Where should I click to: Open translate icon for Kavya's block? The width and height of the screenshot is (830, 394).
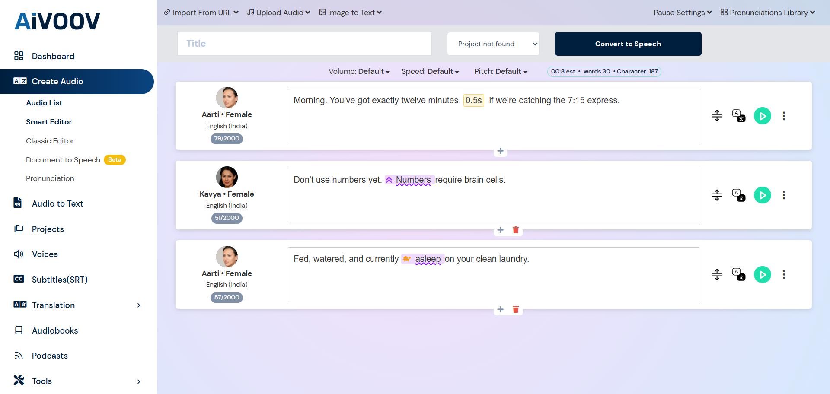[x=738, y=195]
